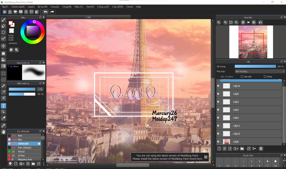Enable the Khóa lock checkbox

tap(265, 77)
